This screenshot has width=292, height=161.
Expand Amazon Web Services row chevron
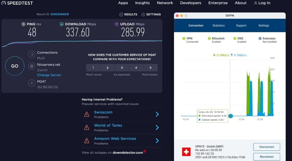tap(157, 141)
